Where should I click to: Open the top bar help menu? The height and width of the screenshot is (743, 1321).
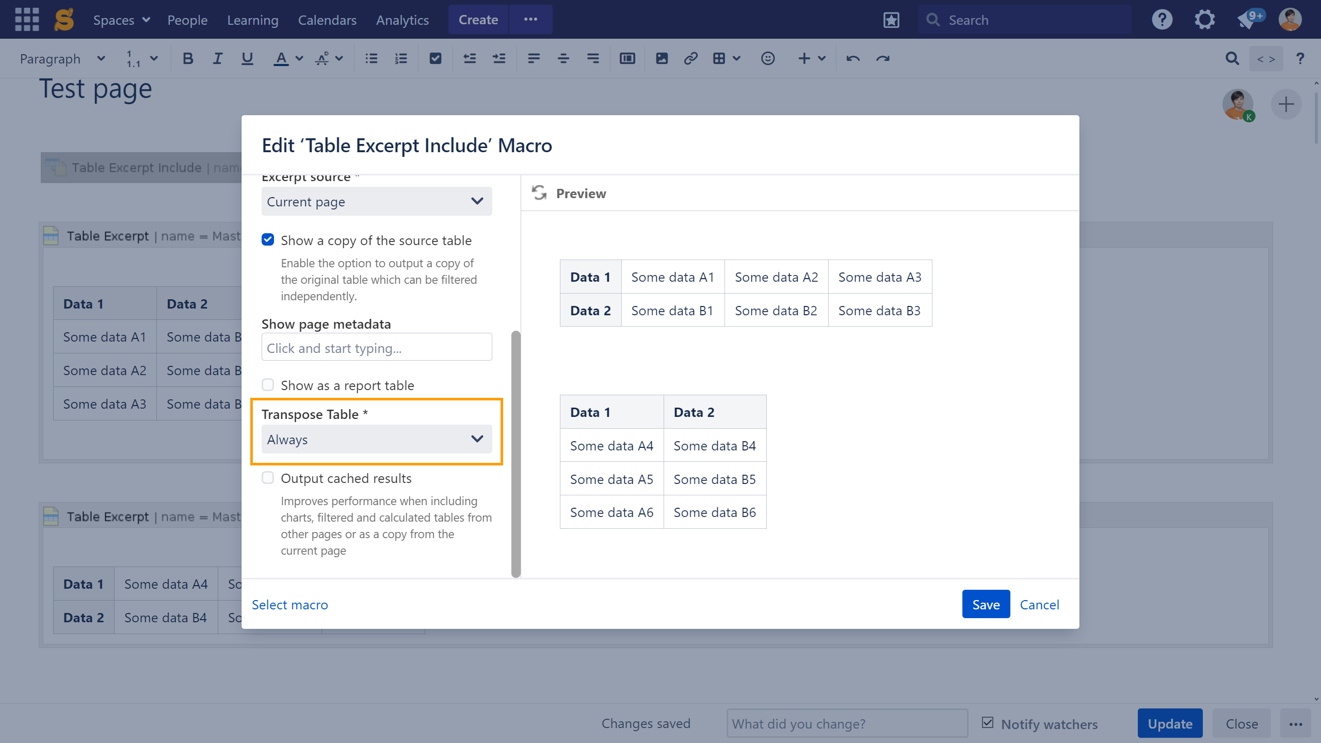point(1162,20)
